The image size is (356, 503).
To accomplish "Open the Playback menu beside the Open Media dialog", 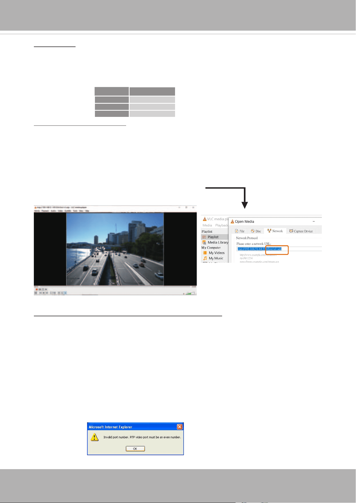I will (x=222, y=225).
